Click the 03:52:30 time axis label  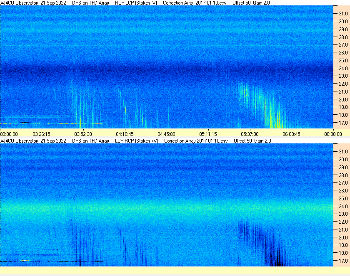tap(83, 134)
